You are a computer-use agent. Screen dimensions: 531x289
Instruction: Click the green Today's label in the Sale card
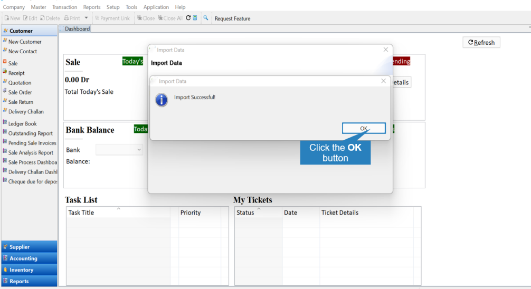(133, 61)
